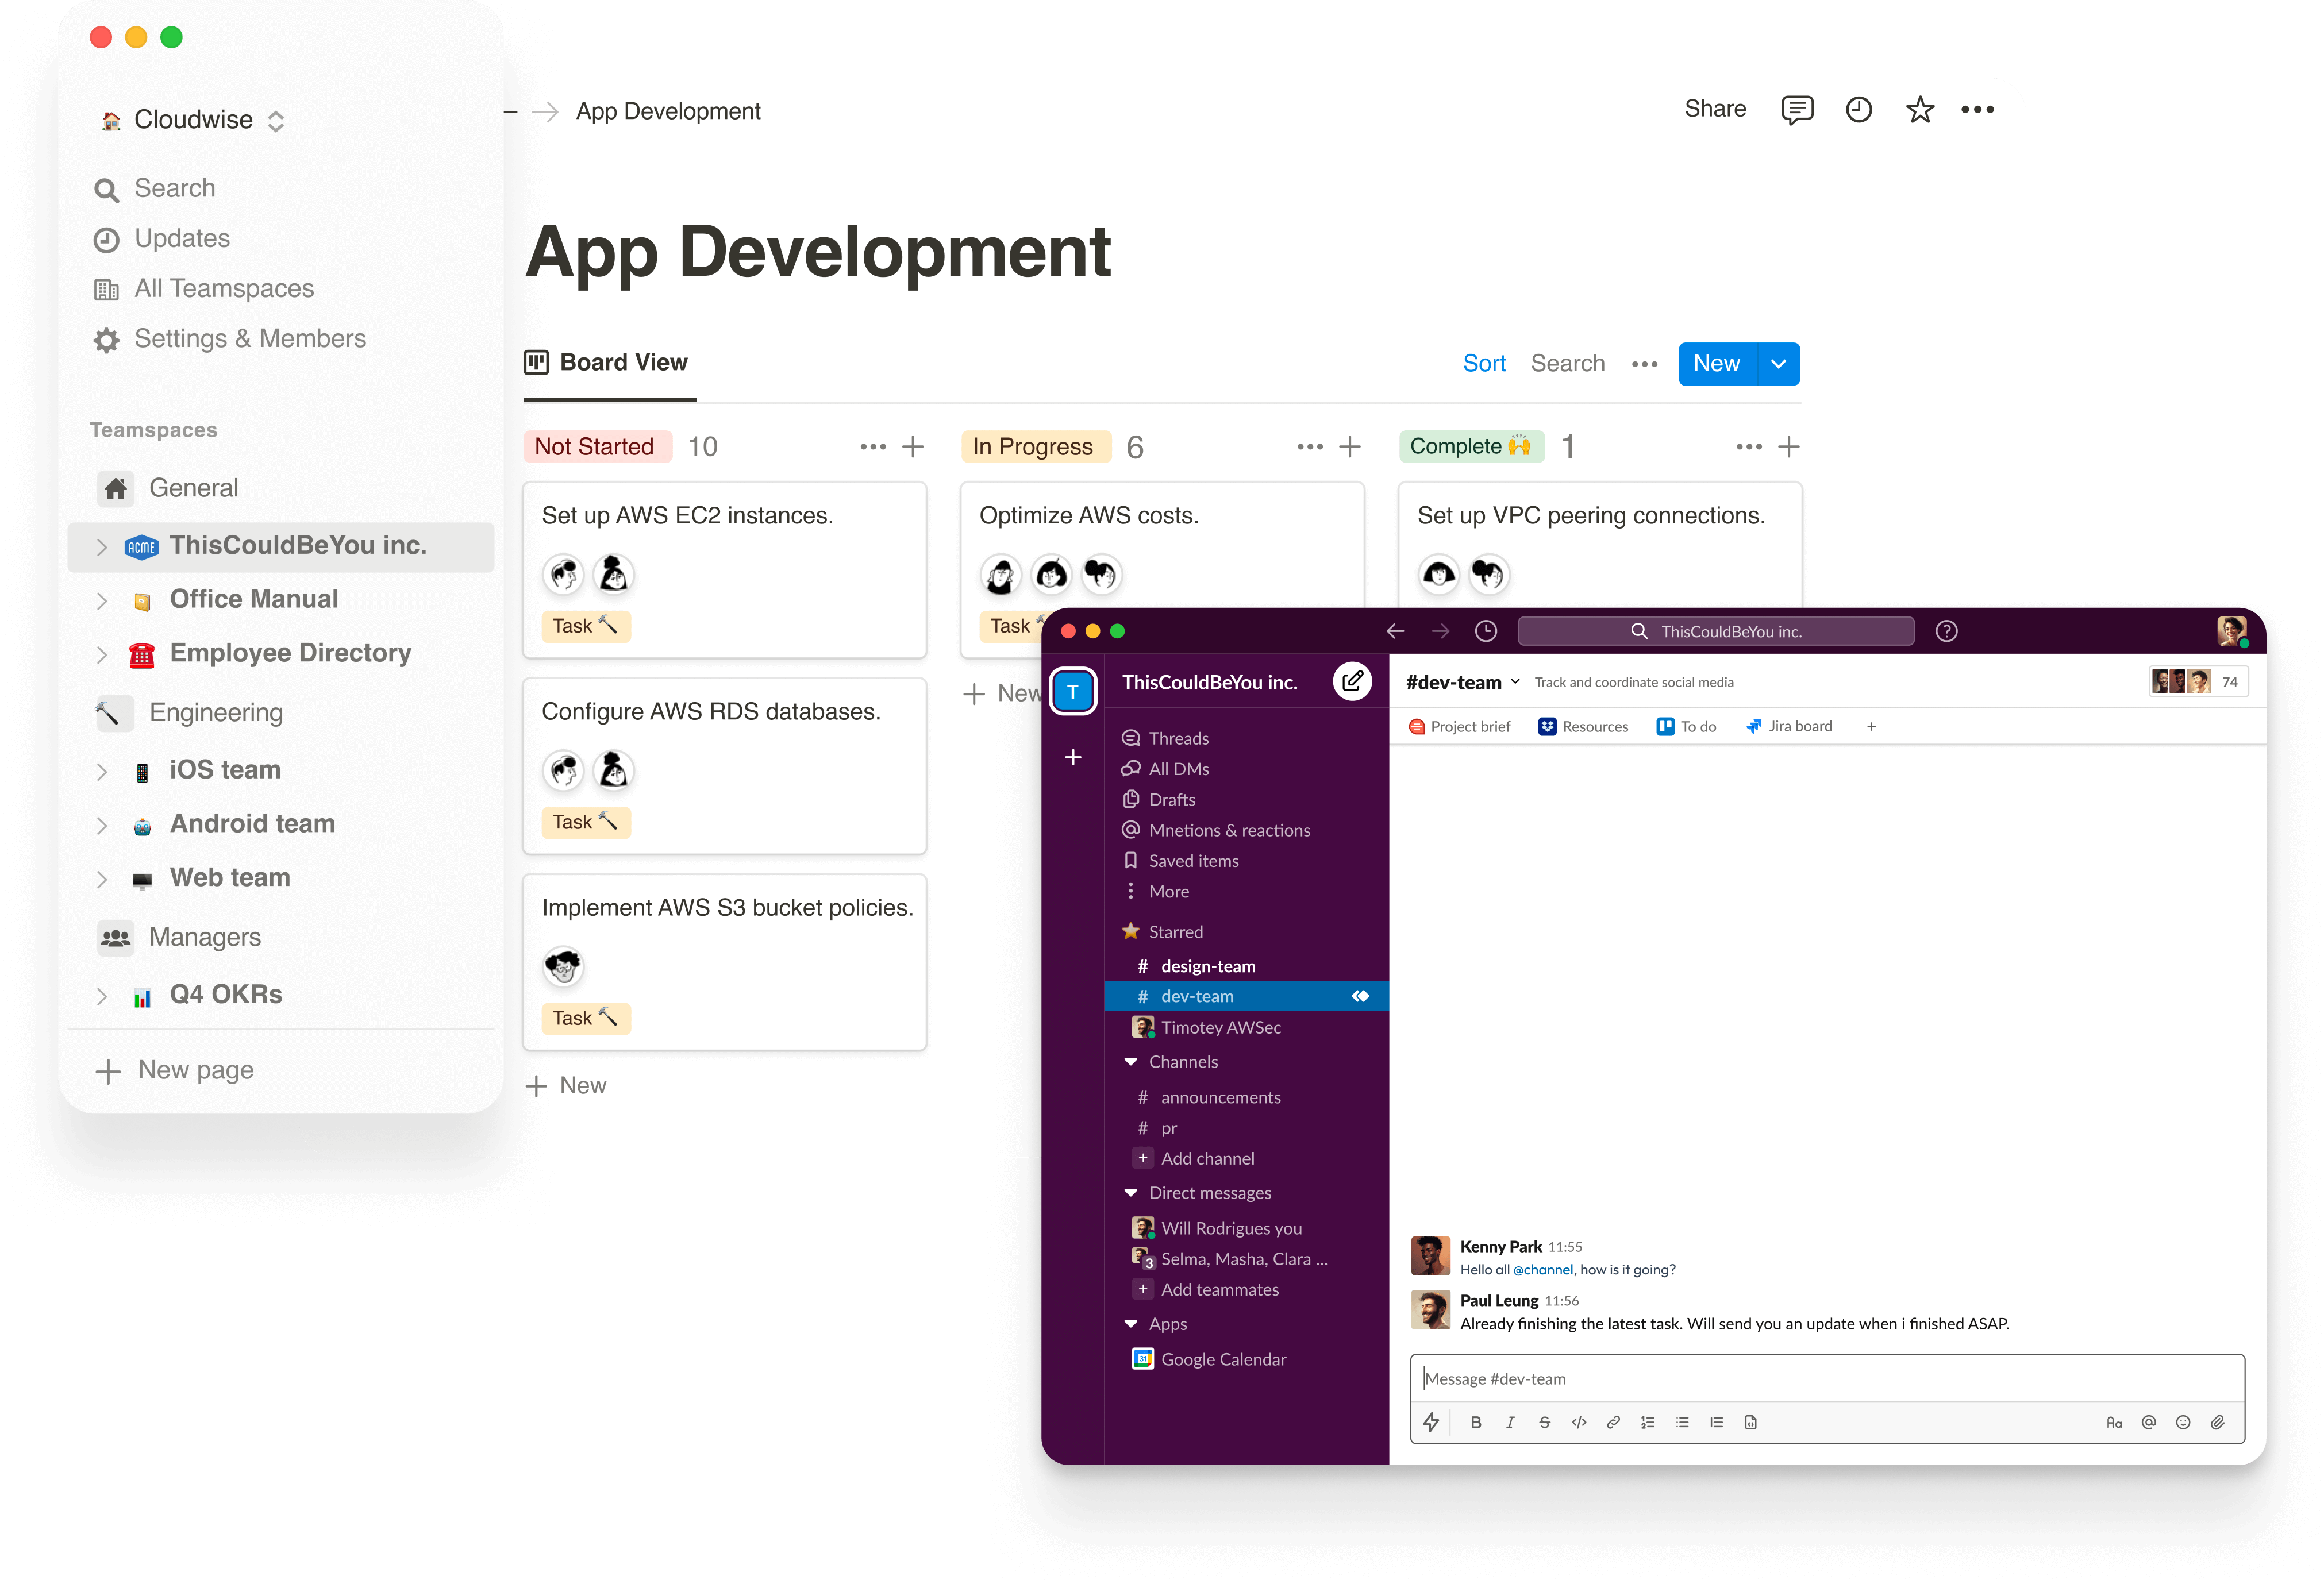This screenshot has height=1580, width=2324.
Task: Open #dev-team channel name dropdown
Action: (1515, 682)
